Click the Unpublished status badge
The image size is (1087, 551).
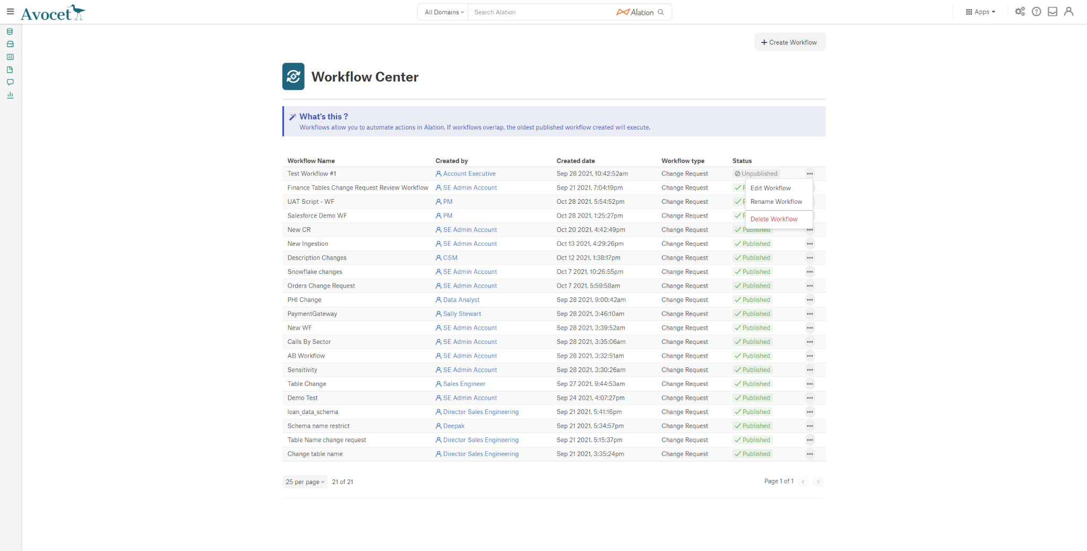(x=756, y=174)
